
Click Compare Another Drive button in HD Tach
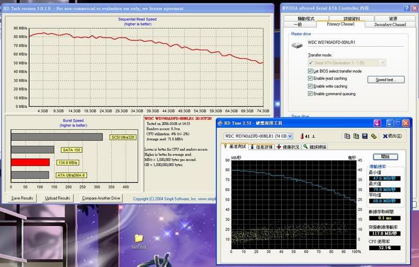pyautogui.click(x=101, y=198)
